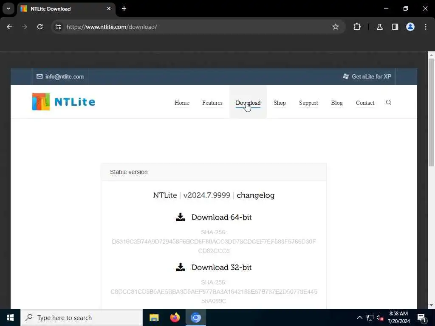Open a new browser tab
435x326 pixels.
pos(124,8)
